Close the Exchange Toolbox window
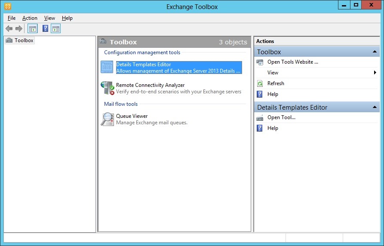 pos(371,5)
